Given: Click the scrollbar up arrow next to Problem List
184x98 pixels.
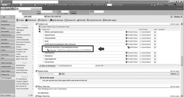Looking at the screenshot, I should tap(182, 24).
